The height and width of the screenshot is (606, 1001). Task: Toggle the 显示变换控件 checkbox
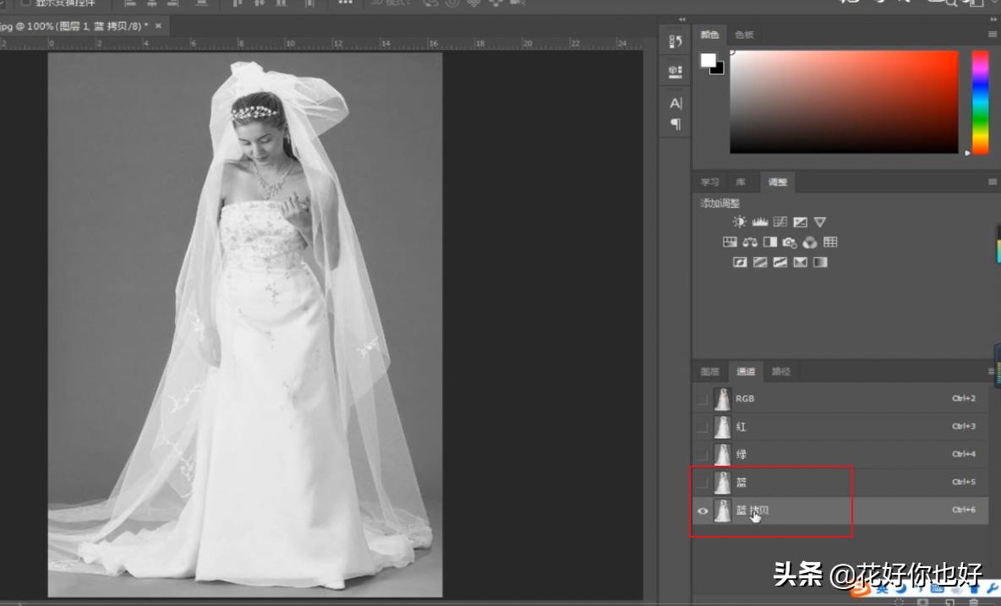pyautogui.click(x=27, y=3)
